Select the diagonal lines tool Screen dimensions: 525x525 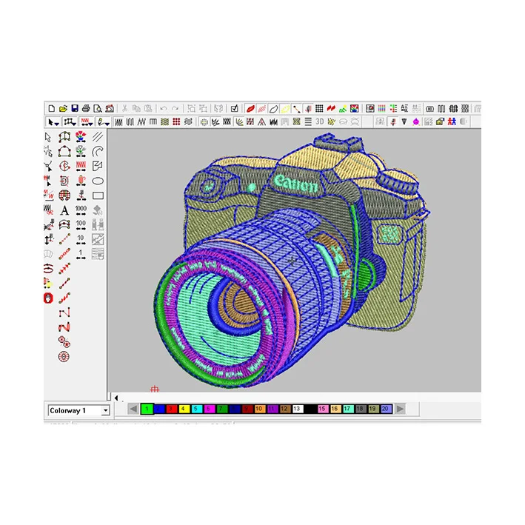tap(98, 137)
